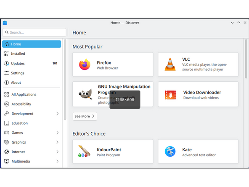This screenshot has width=249, height=187.
Task: Select the Home sidebar entry
Action: [x=32, y=44]
